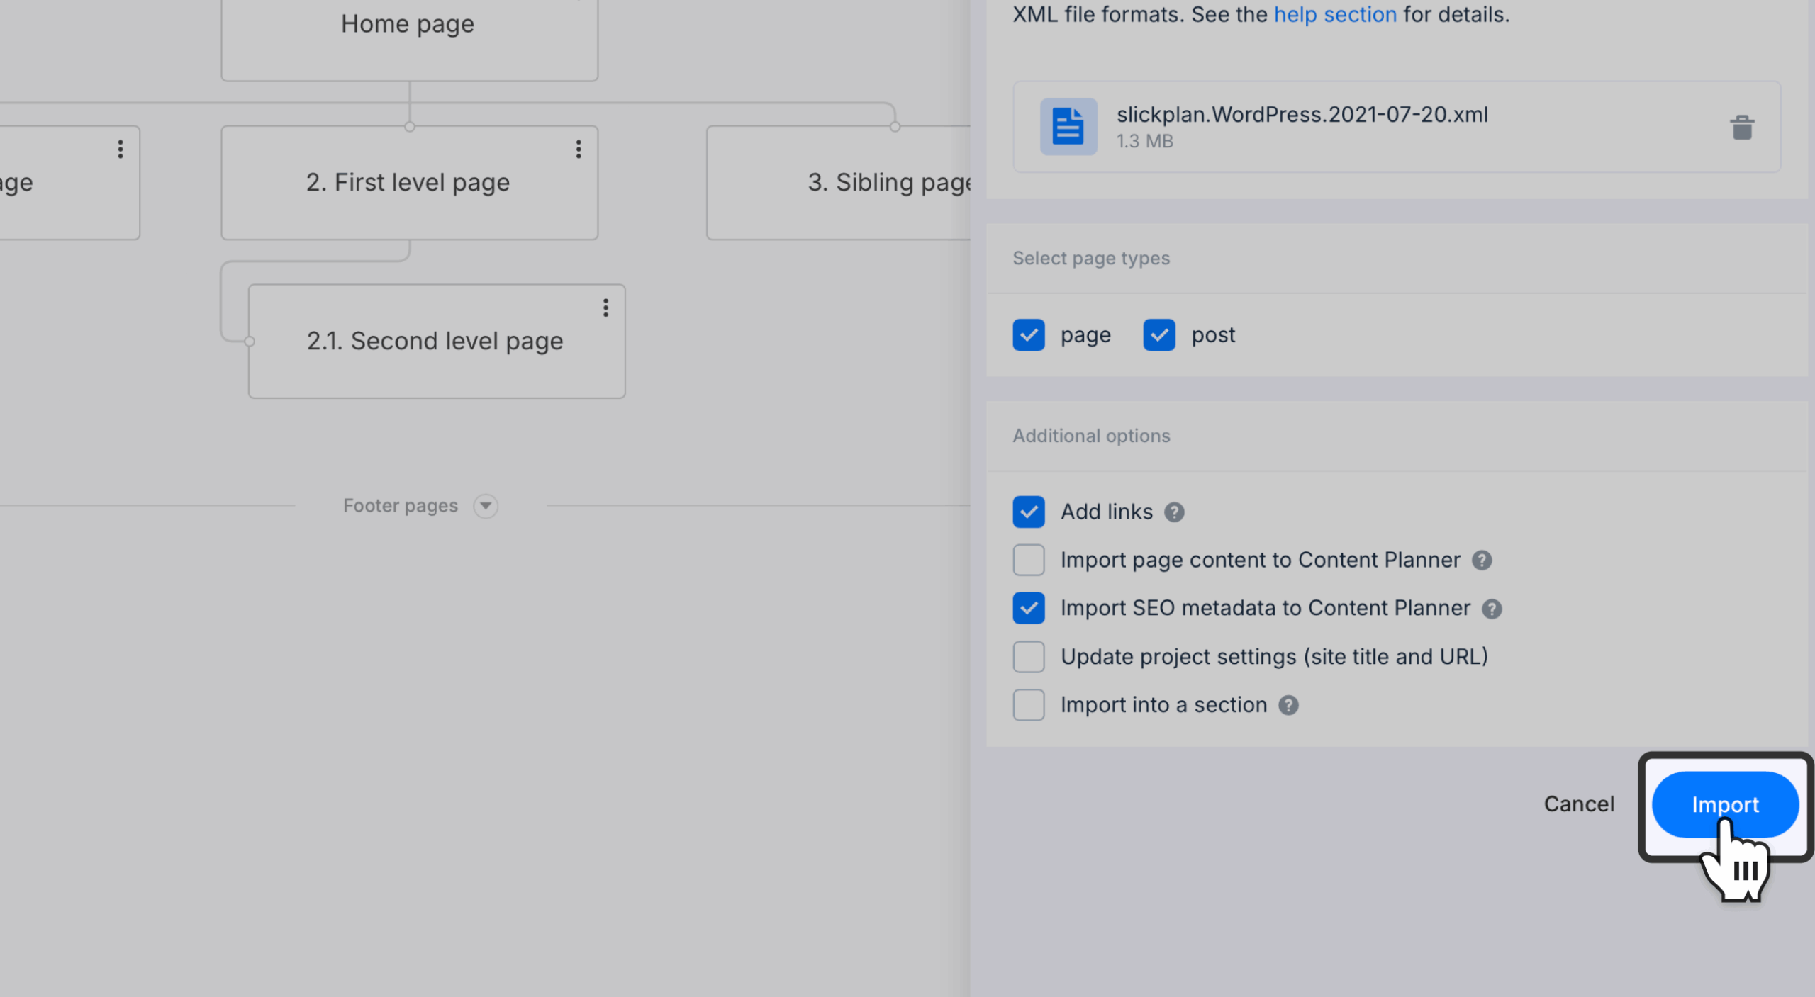Show help for Import page content option
This screenshot has height=997, width=1815.
pos(1482,561)
